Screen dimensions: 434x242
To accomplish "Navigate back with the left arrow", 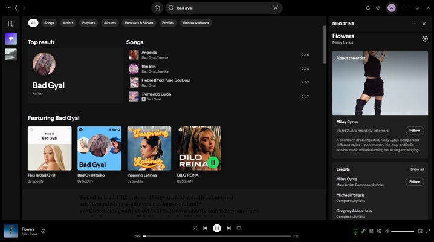I will pos(16,8).
